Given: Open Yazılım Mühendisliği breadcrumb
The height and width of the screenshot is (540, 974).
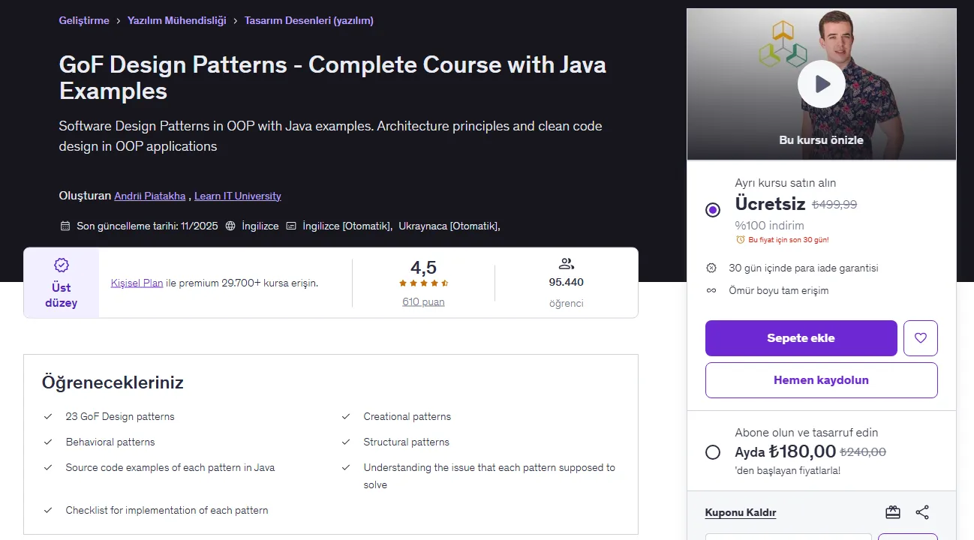Looking at the screenshot, I should (x=177, y=20).
